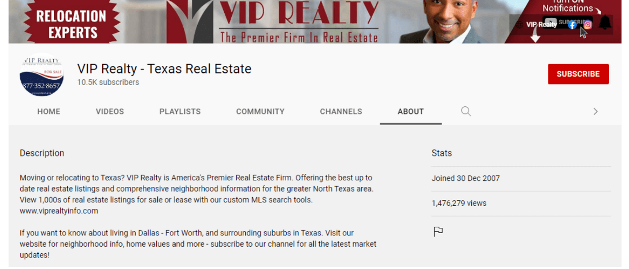The width and height of the screenshot is (629, 269).
Task: Open the Facebook link icon on banner
Action: point(572,25)
